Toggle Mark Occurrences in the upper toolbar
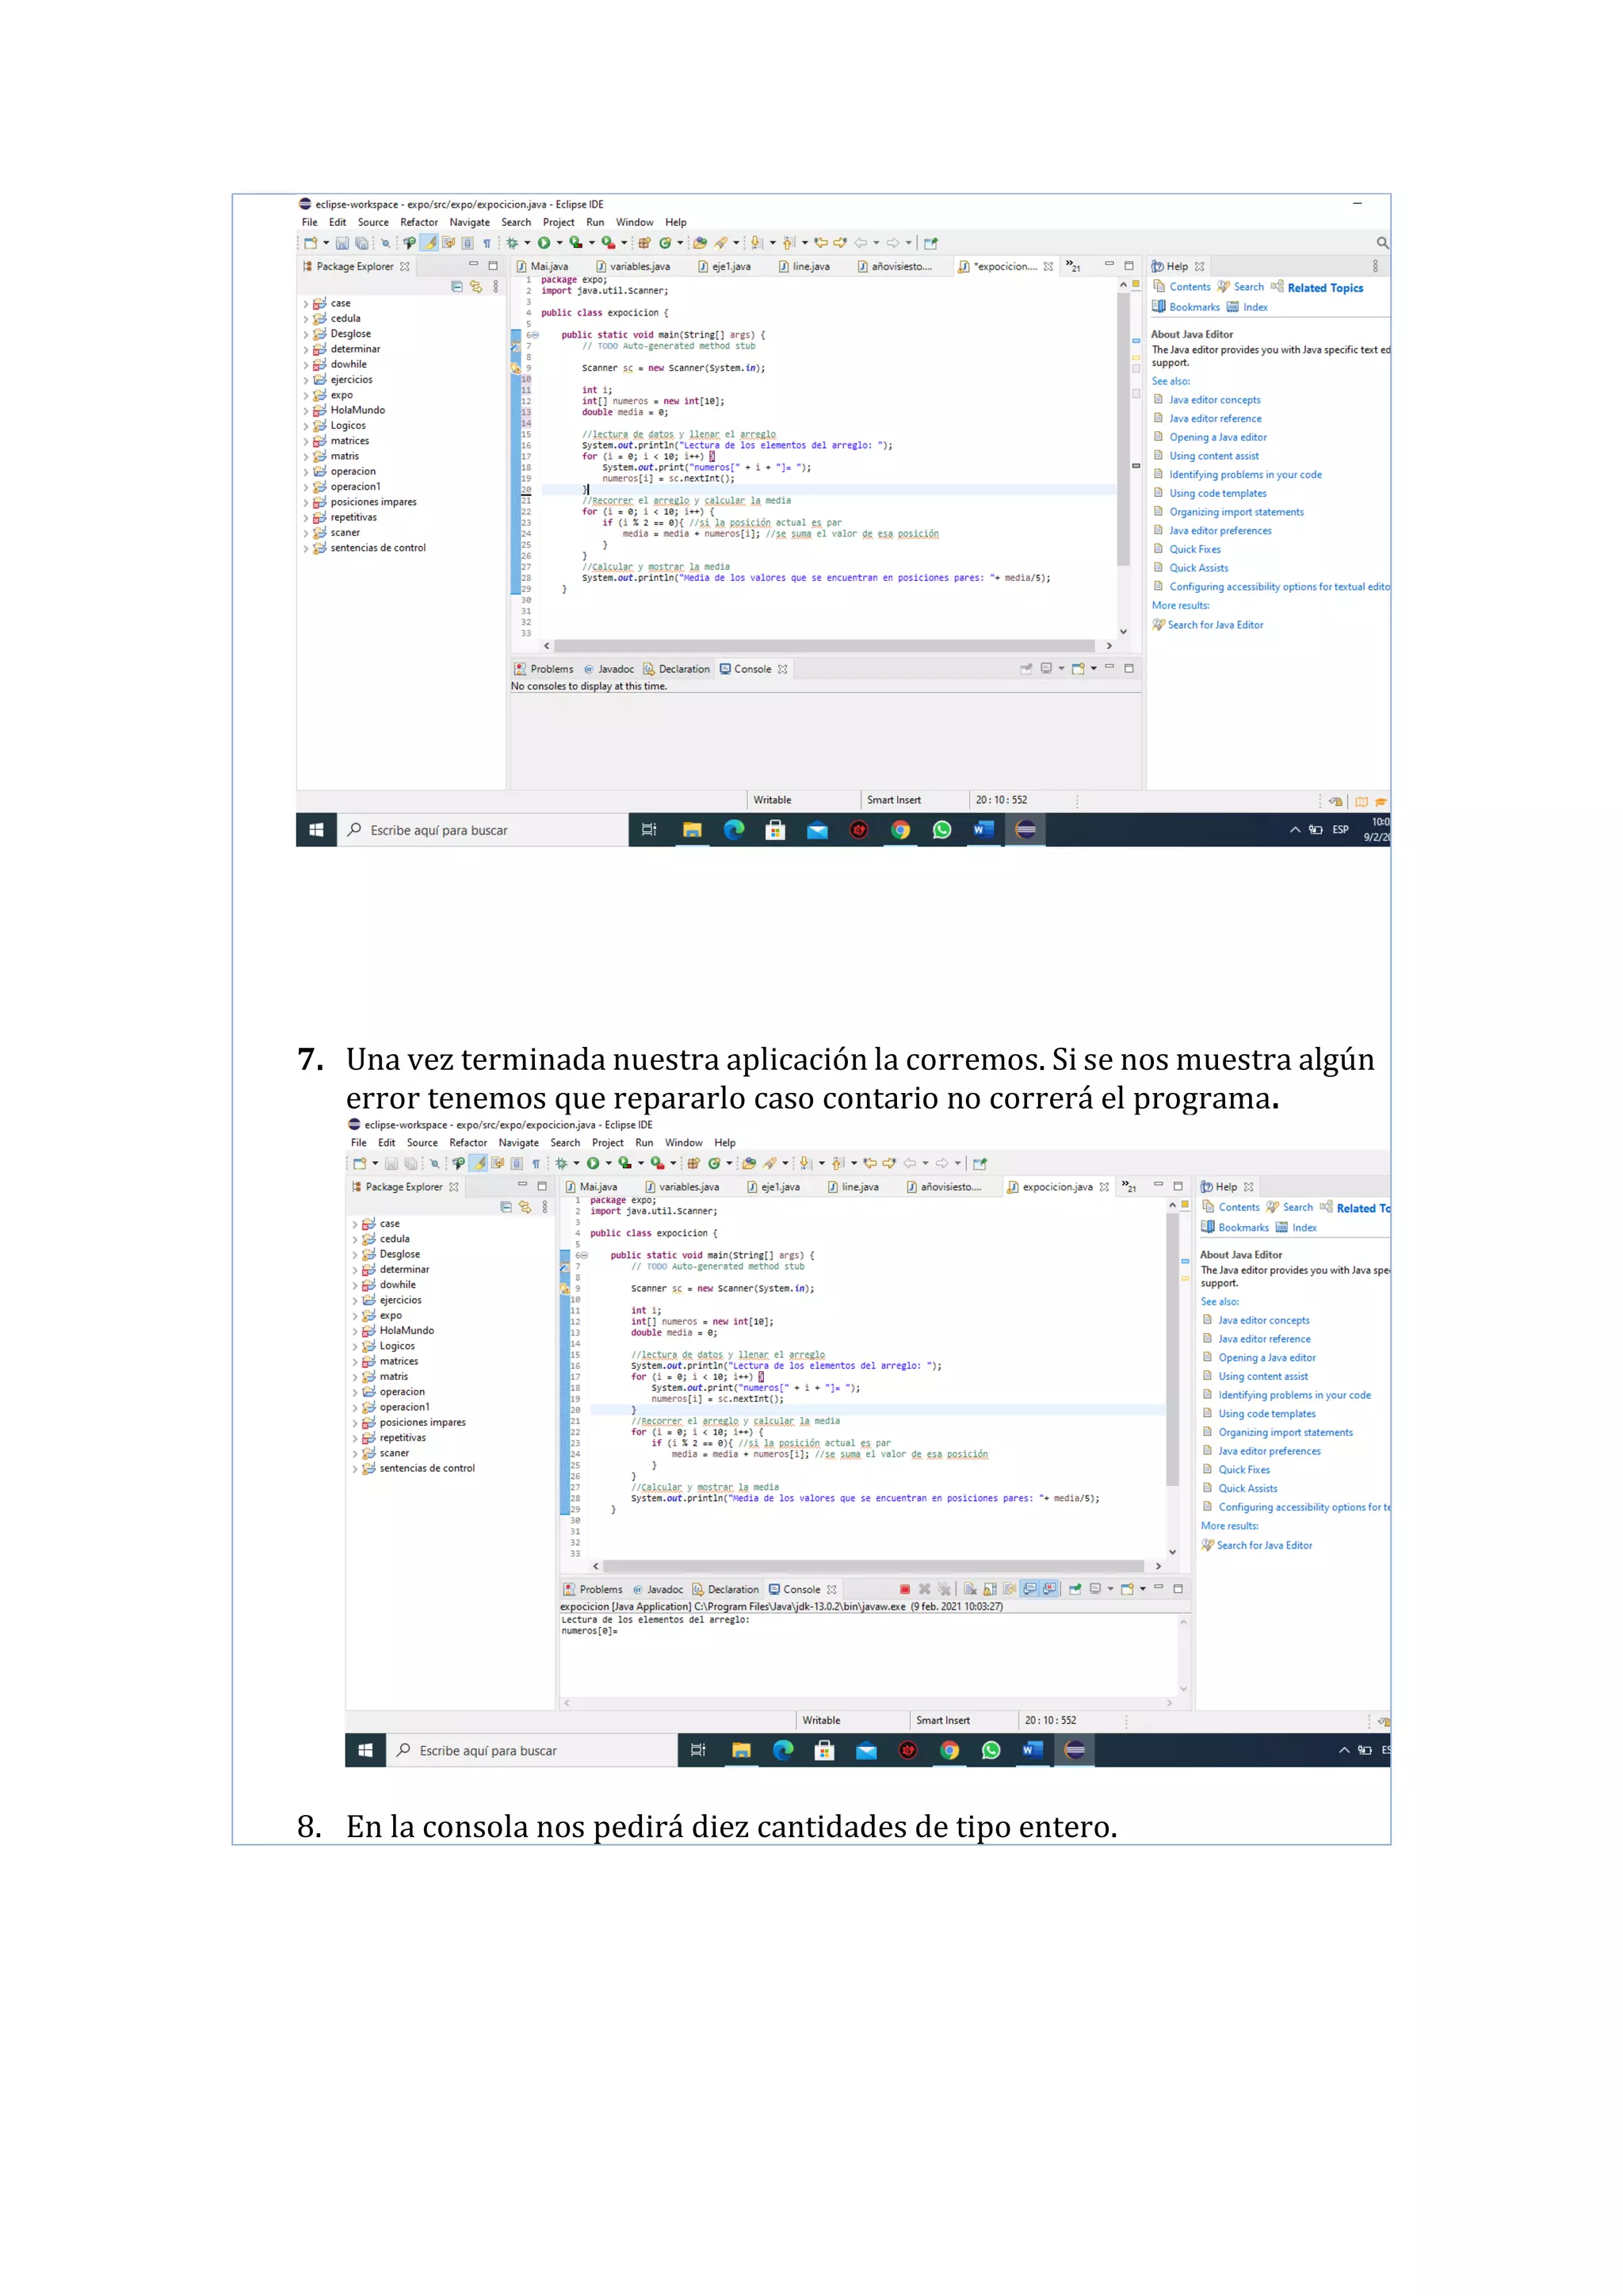Screen dimensions: 1623x2296 tap(429, 243)
